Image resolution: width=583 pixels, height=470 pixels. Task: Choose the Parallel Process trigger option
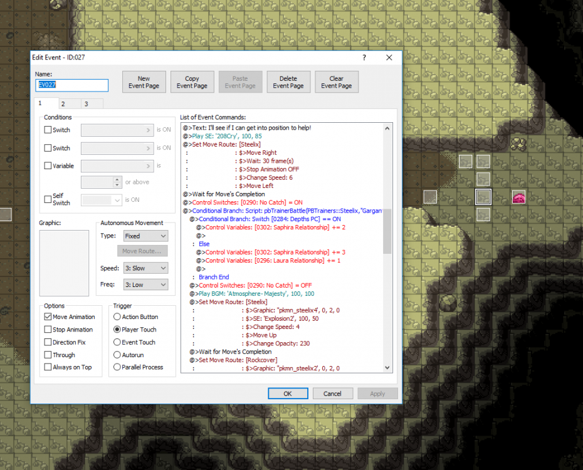[x=117, y=367]
